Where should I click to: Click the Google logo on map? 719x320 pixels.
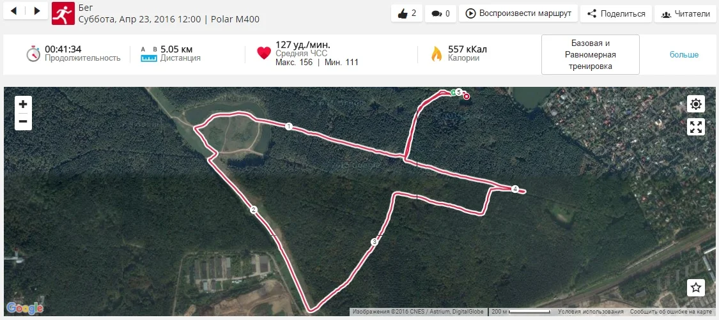(x=25, y=308)
